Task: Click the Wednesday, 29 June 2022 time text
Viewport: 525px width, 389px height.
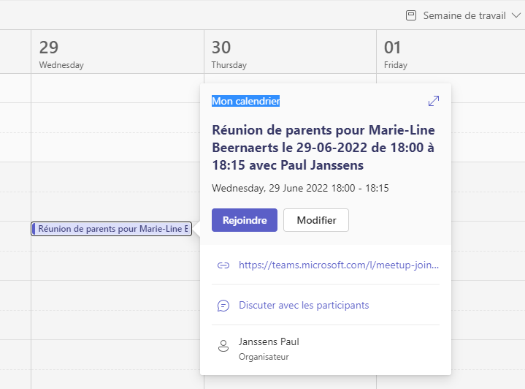Action: 300,188
